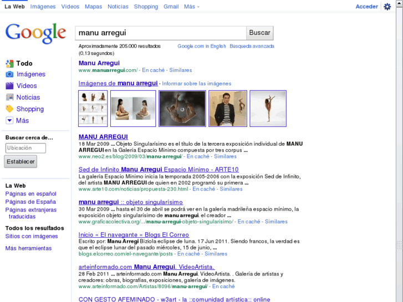
Task: Select the Todo filter label
Action: 24,64
